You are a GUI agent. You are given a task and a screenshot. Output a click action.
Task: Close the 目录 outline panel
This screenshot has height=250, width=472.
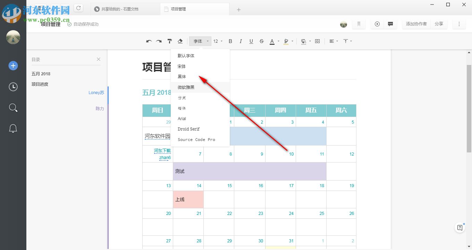(x=99, y=59)
